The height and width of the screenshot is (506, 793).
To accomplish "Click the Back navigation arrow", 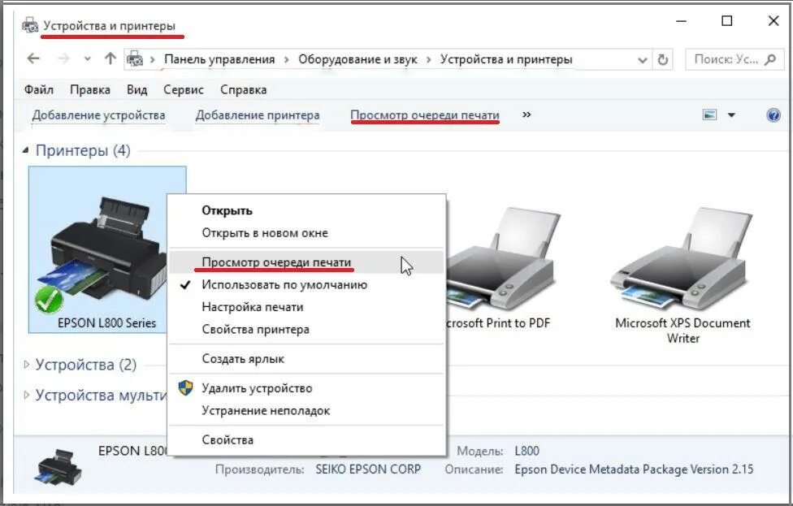I will tap(33, 58).
